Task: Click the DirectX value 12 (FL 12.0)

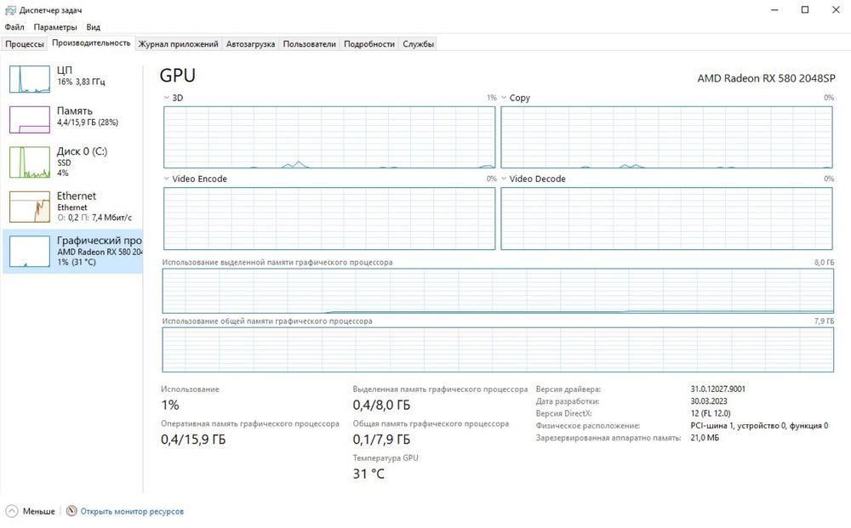Action: 711,413
